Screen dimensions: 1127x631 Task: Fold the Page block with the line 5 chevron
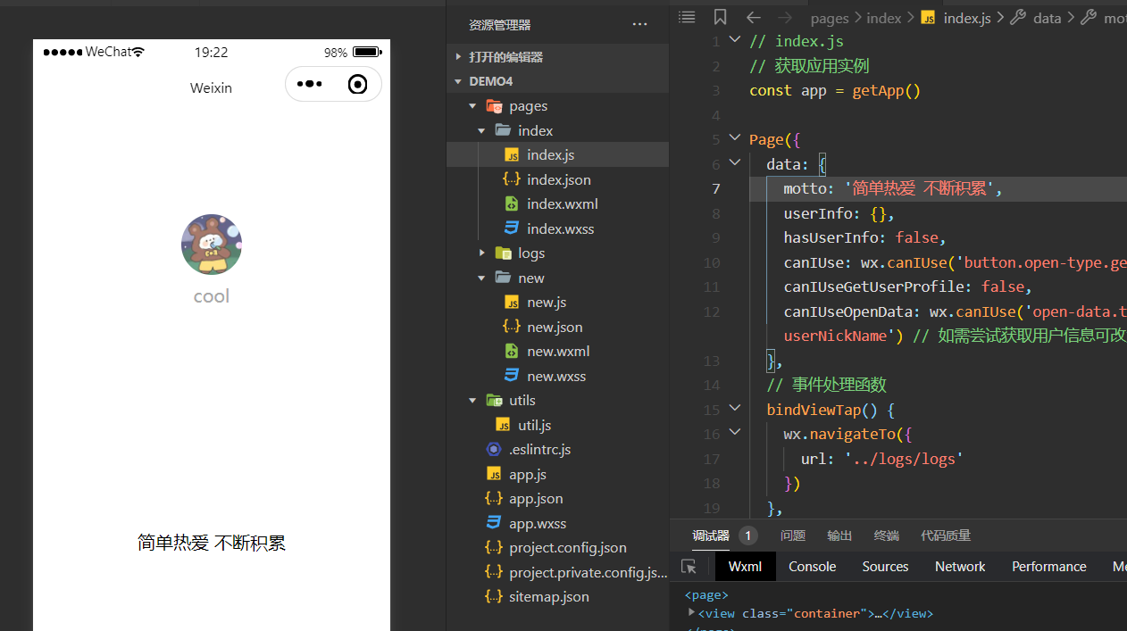pyautogui.click(x=734, y=137)
